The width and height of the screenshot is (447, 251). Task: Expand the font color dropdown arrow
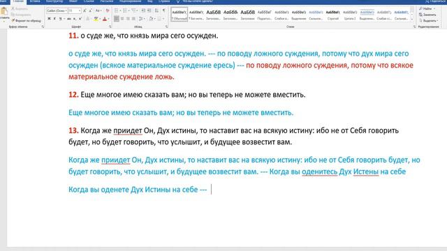click(109, 19)
